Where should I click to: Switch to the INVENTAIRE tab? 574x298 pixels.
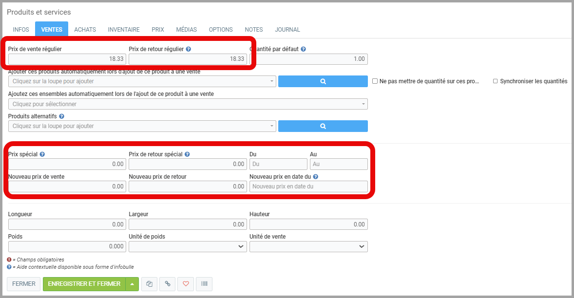coord(124,30)
